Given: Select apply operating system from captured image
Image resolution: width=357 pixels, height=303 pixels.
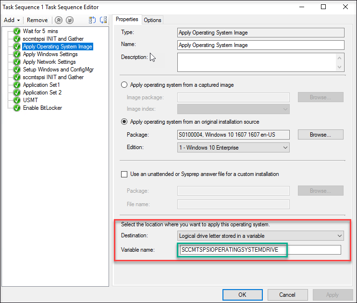Looking at the screenshot, I should click(x=124, y=85).
